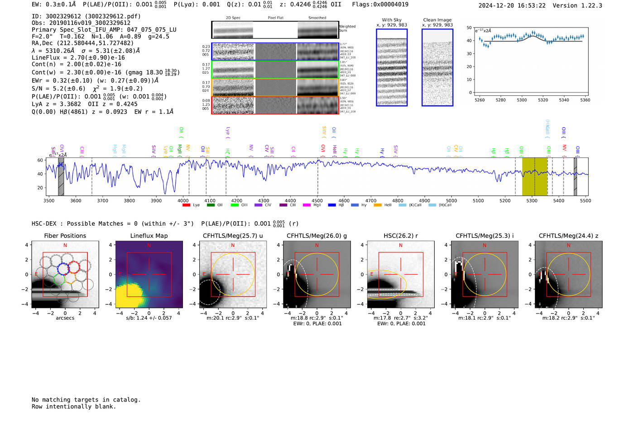Click the Primary Spec_Slot_IFU_AMP: 047_075_075_LU line

104,30
